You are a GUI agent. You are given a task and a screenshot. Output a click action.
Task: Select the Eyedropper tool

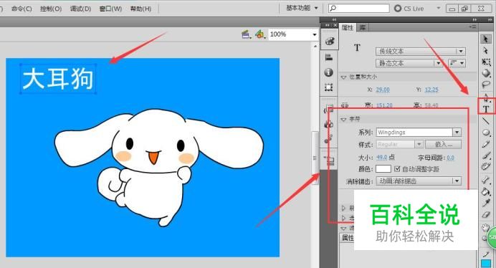coord(486,203)
